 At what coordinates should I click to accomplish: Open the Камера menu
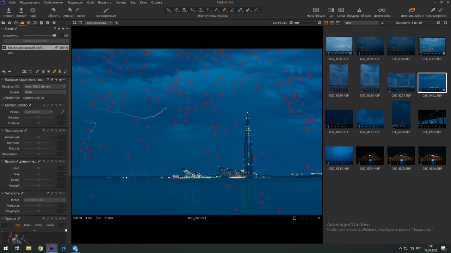tap(121, 2)
